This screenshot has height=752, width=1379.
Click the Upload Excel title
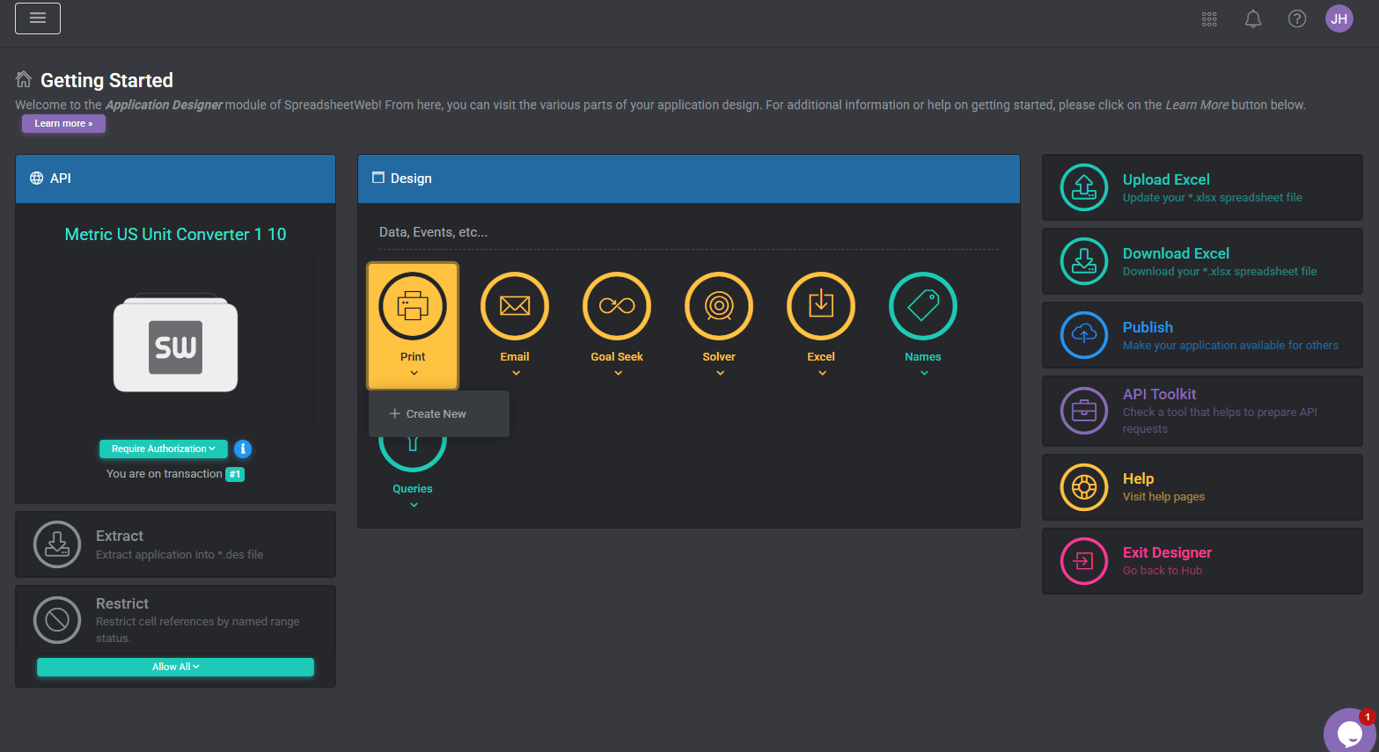1166,179
